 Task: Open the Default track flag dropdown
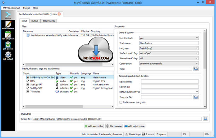pos(169,53)
